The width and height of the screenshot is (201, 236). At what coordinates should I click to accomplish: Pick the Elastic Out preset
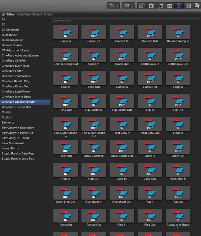pos(150,78)
